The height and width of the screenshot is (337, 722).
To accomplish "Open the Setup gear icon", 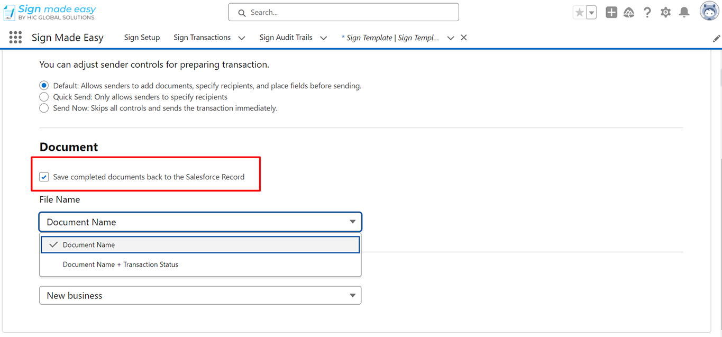I will [x=666, y=13].
